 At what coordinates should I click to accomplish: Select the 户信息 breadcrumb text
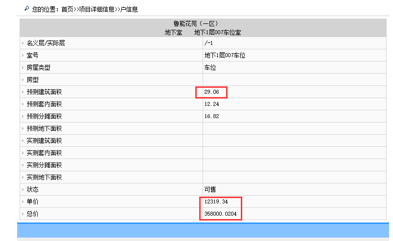click(129, 9)
